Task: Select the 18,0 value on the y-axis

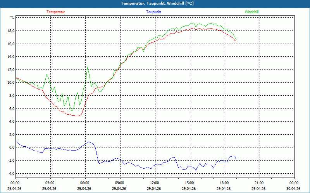Action: point(10,31)
